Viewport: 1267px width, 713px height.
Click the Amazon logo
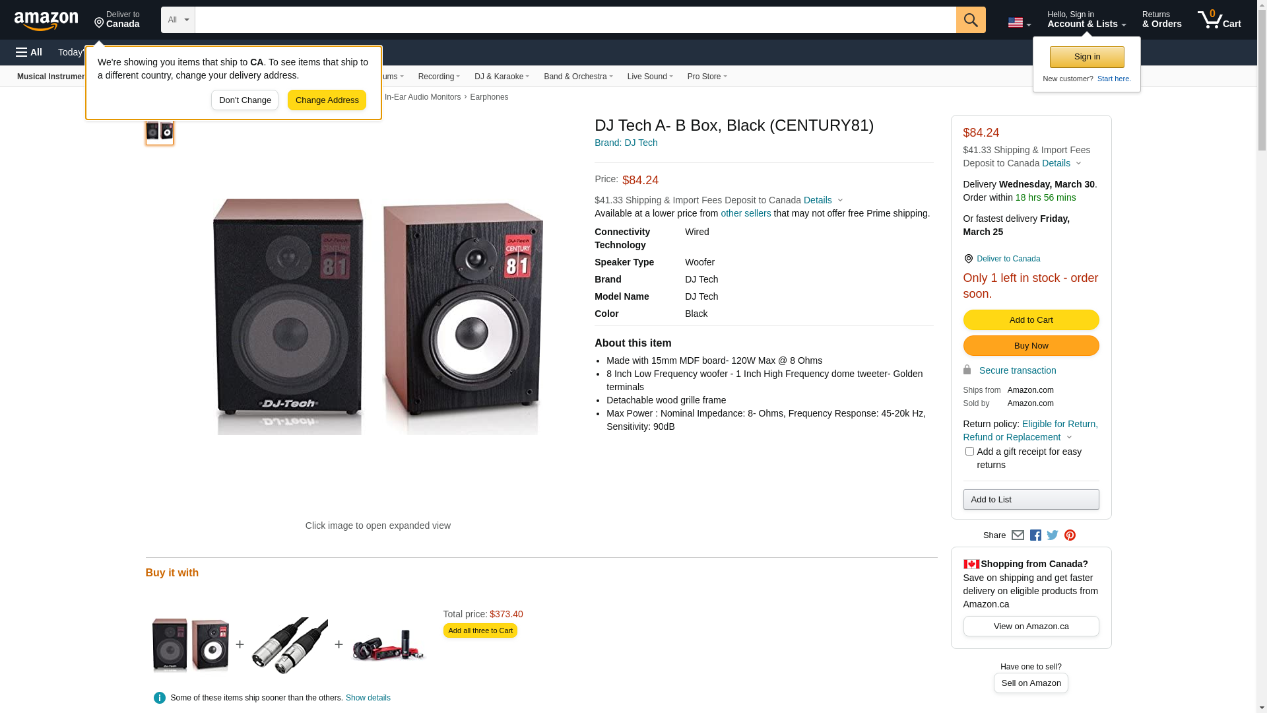46,20
